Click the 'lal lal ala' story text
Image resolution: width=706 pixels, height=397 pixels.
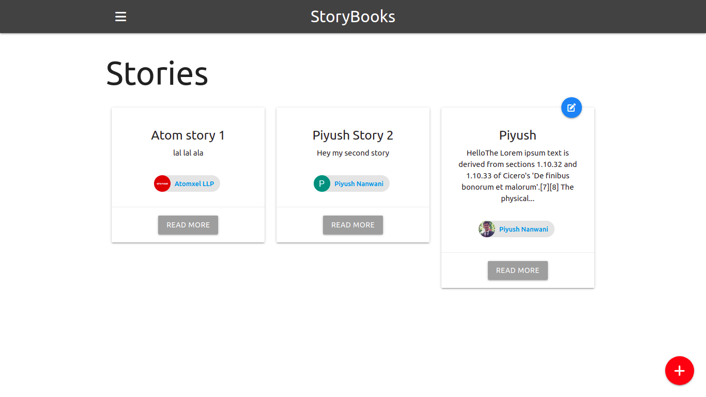[x=188, y=152]
